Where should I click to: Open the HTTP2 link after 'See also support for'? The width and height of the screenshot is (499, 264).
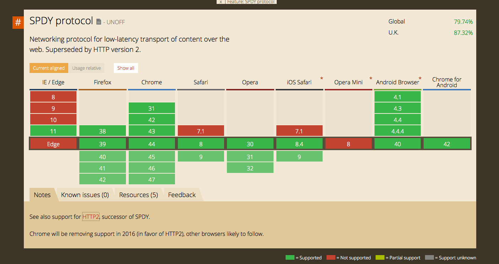91,216
